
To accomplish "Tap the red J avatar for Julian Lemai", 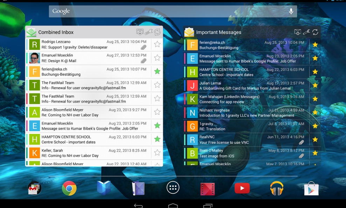I will point(192,86).
